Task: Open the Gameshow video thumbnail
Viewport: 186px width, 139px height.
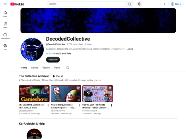Action: point(34,94)
